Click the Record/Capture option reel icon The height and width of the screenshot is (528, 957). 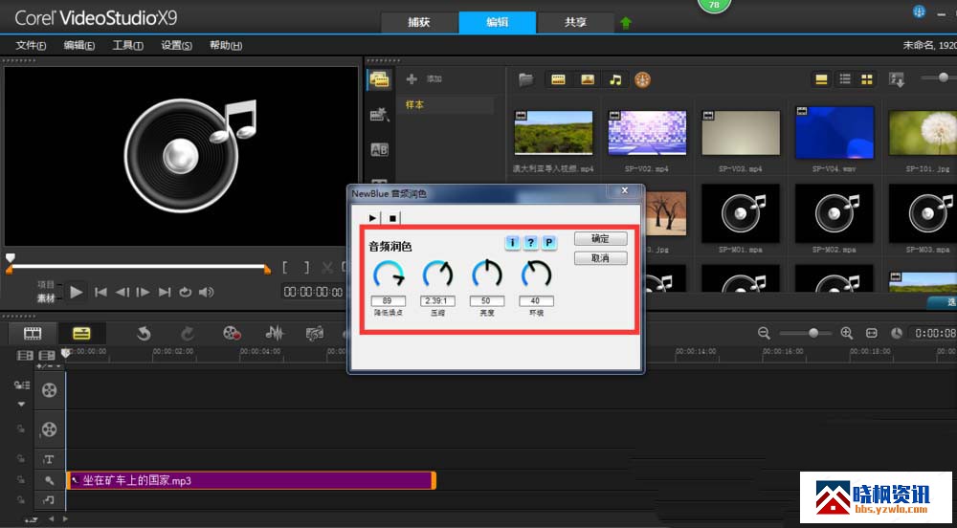[x=232, y=333]
